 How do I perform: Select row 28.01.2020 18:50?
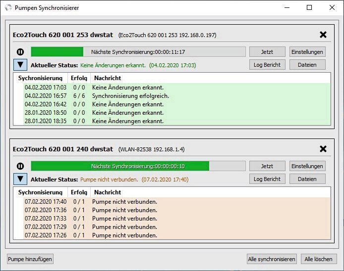click(x=177, y=113)
